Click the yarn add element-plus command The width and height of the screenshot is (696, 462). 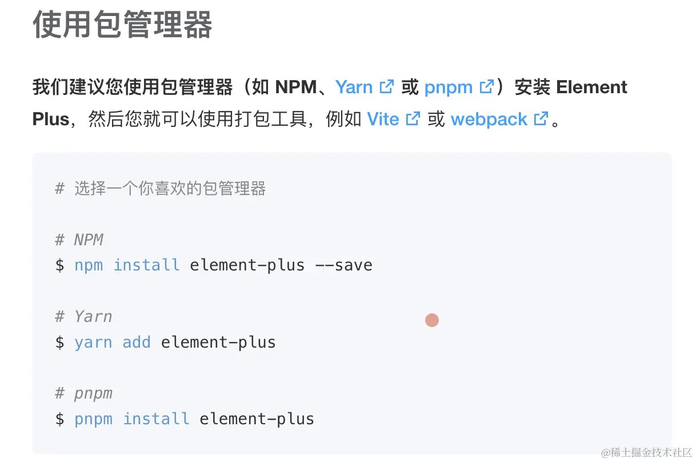(166, 342)
